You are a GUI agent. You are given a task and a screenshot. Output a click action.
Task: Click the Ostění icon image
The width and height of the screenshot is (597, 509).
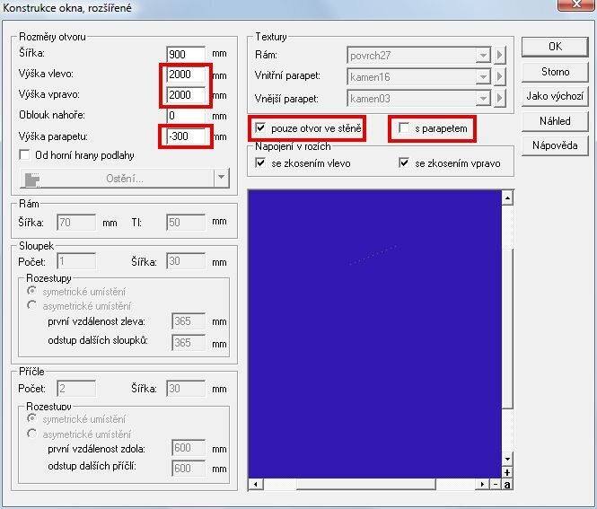pyautogui.click(x=32, y=180)
